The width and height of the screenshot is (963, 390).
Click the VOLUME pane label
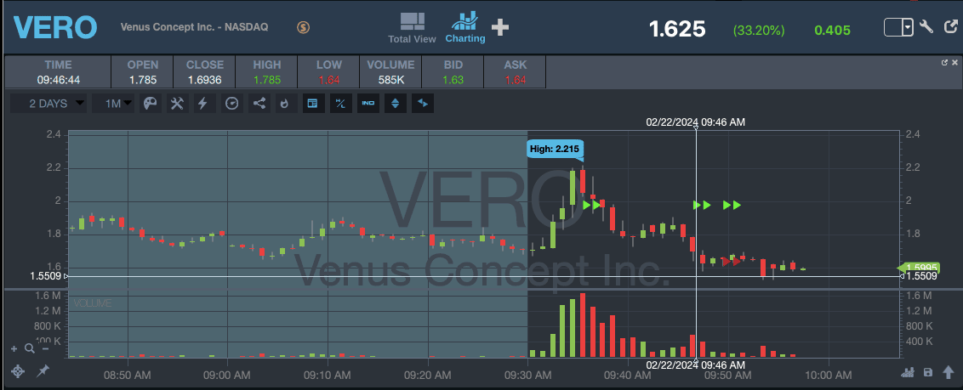(93, 303)
